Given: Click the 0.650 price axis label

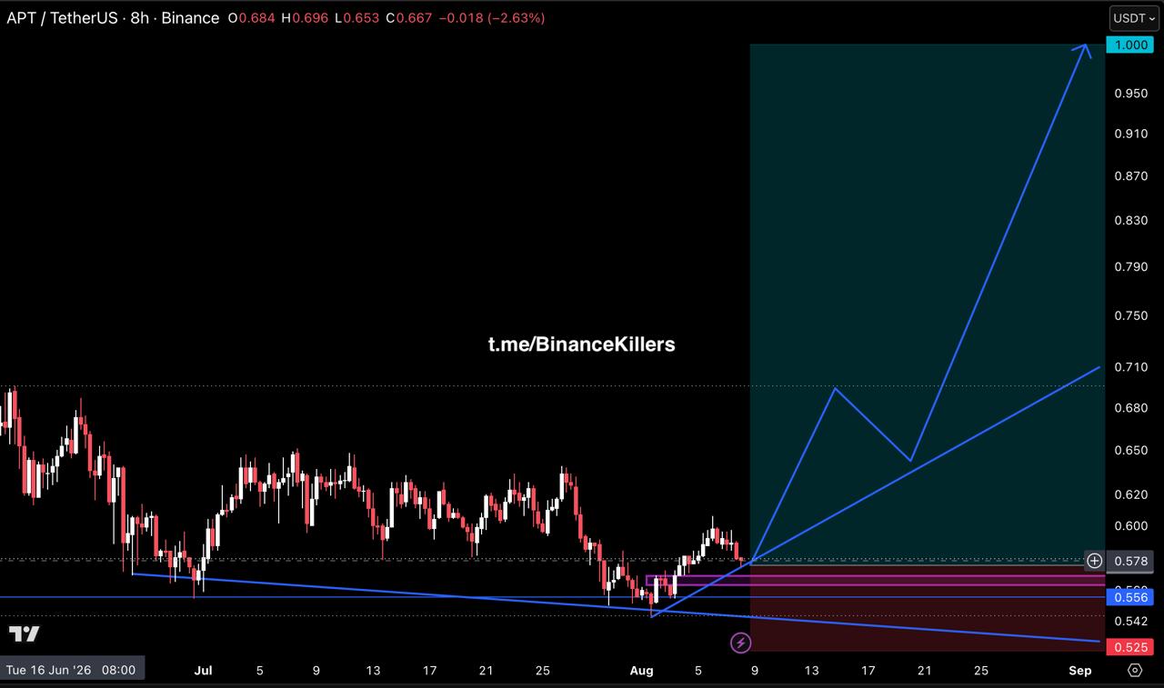Looking at the screenshot, I should tap(1130, 450).
